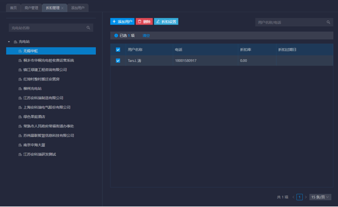The height and width of the screenshot is (207, 338).
Task: Click the search icon in station name field
Action: [x=88, y=28]
